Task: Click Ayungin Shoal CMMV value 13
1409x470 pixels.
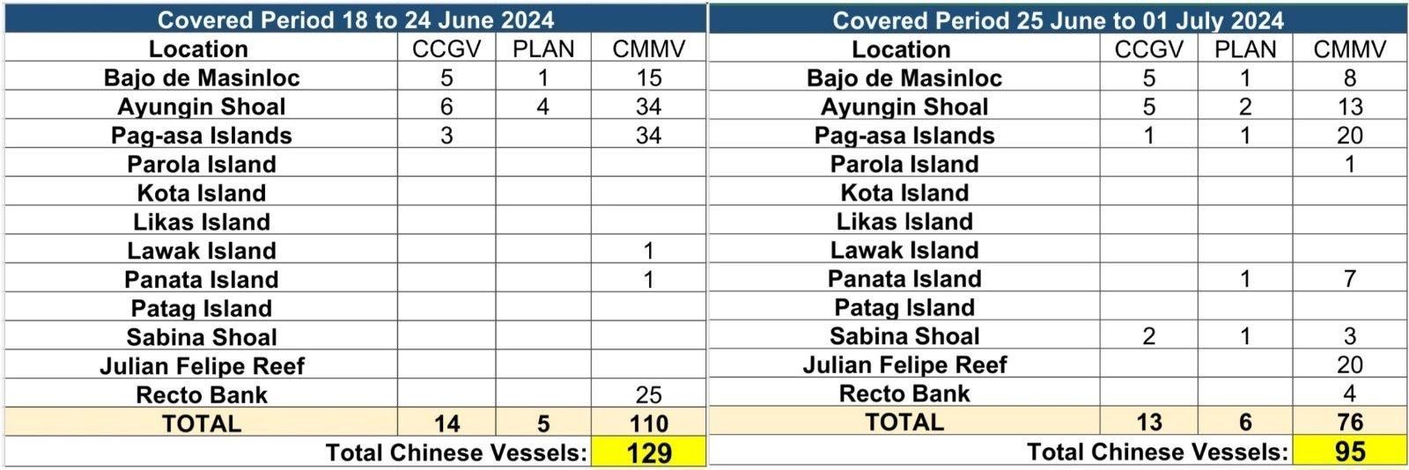Action: (1349, 106)
